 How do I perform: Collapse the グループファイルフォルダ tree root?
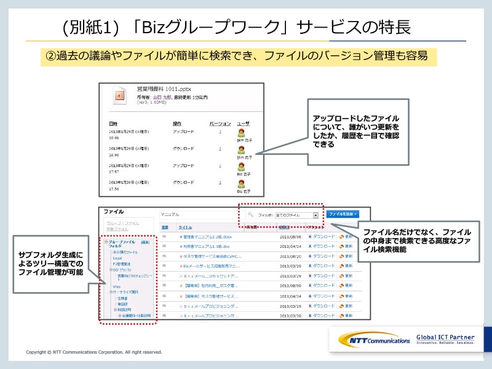click(x=106, y=242)
